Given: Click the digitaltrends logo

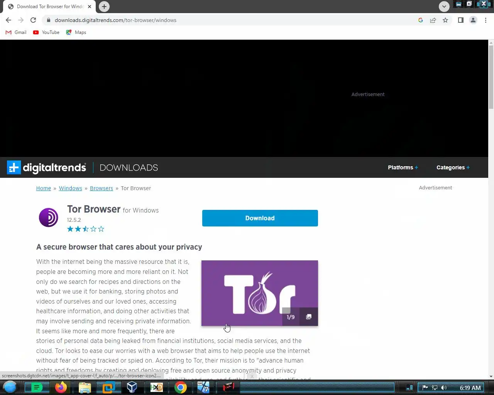Looking at the screenshot, I should (x=46, y=167).
